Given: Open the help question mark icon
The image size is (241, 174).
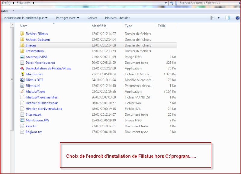Looking at the screenshot, I should click(x=237, y=18).
